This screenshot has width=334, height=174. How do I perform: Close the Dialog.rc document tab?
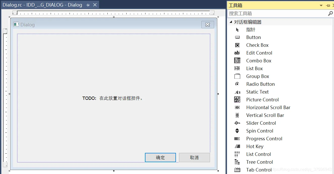95,5
